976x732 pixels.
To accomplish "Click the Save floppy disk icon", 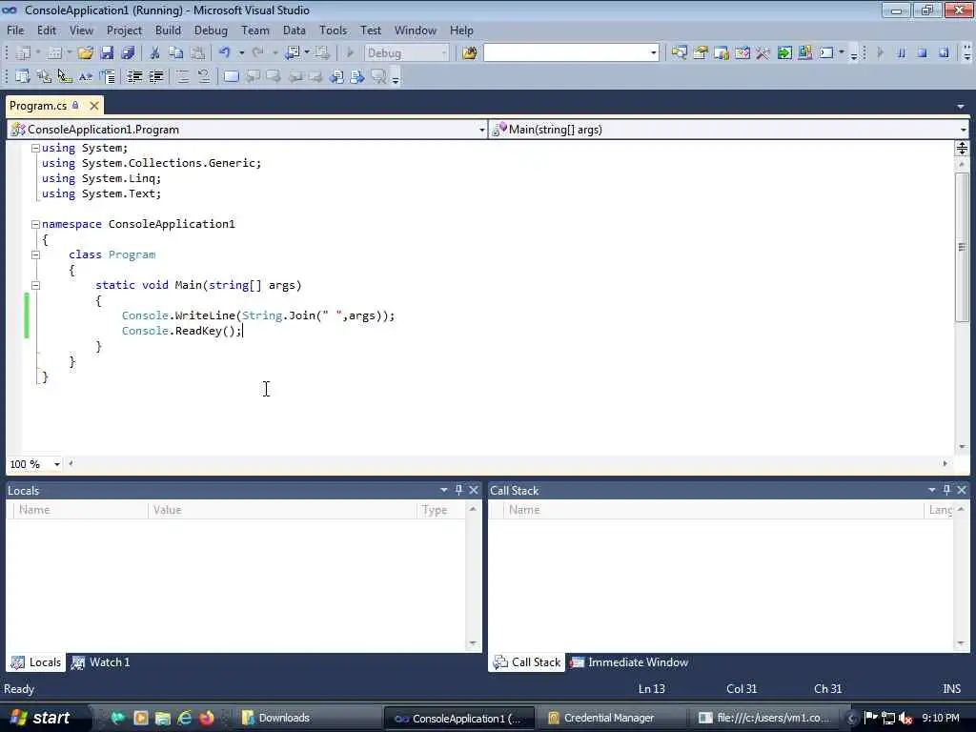I will (x=107, y=53).
